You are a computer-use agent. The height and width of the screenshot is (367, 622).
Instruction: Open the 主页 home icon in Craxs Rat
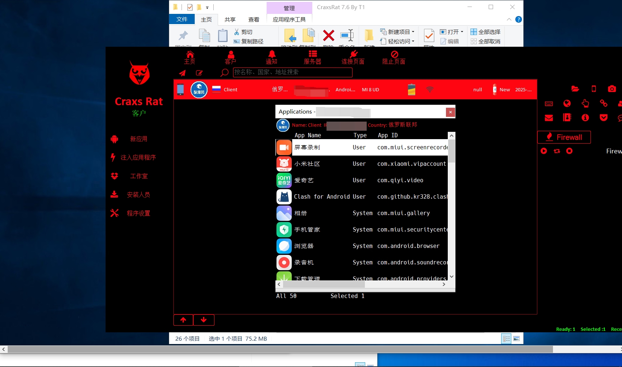(x=190, y=58)
